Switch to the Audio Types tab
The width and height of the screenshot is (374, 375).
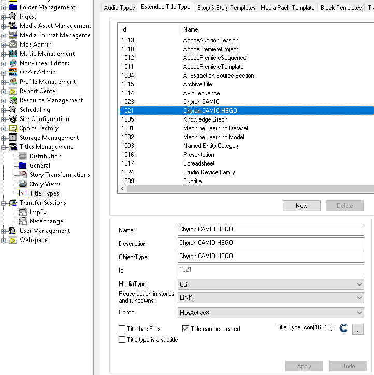click(x=119, y=8)
